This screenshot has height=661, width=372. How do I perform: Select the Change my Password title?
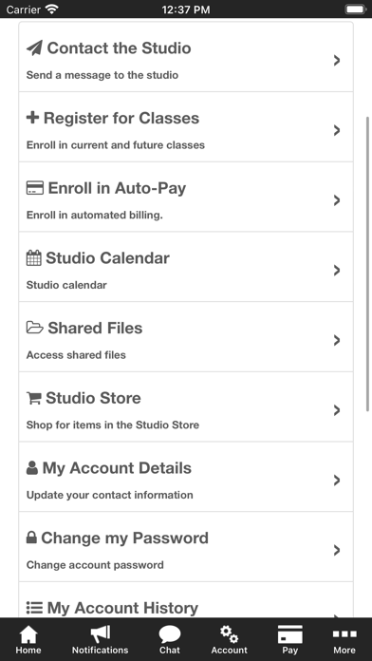click(124, 538)
